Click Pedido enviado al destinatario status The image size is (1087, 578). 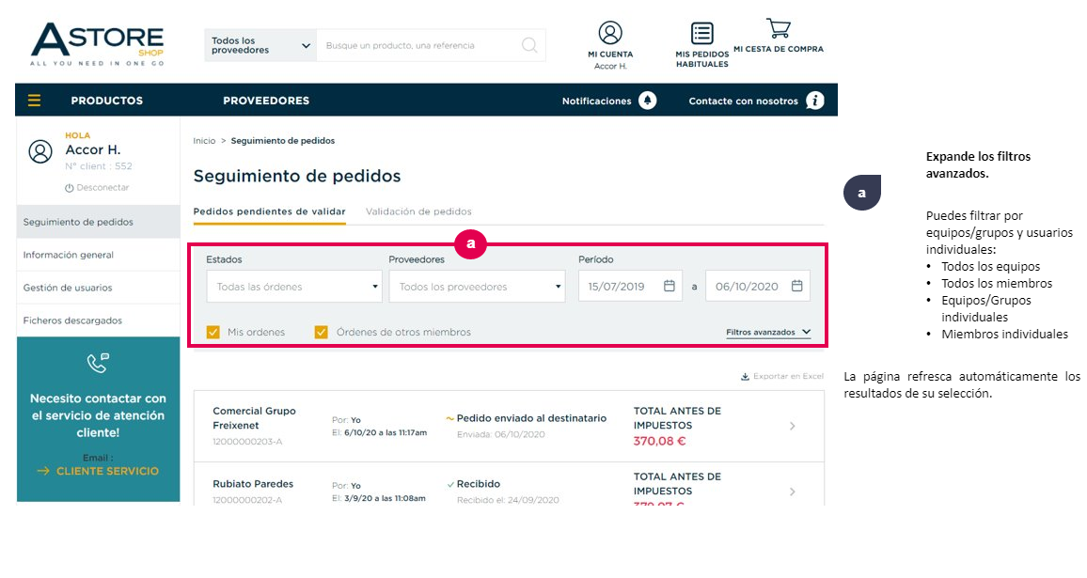point(531,418)
